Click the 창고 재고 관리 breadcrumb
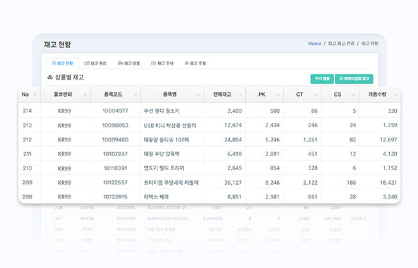Viewport: 418px width, 268px height. coord(341,43)
